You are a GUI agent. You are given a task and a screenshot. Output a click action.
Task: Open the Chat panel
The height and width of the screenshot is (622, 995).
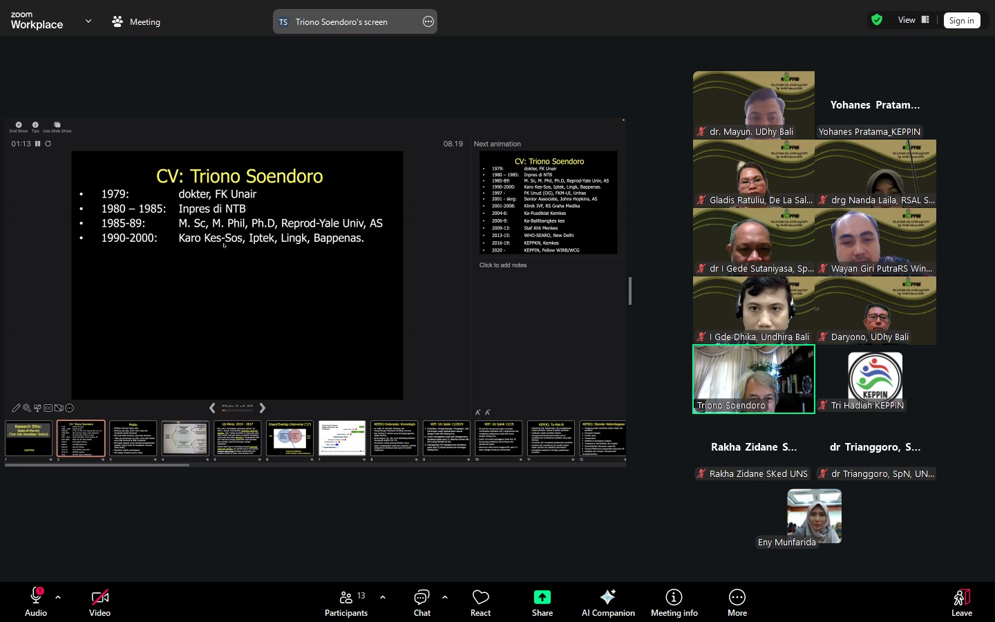421,601
